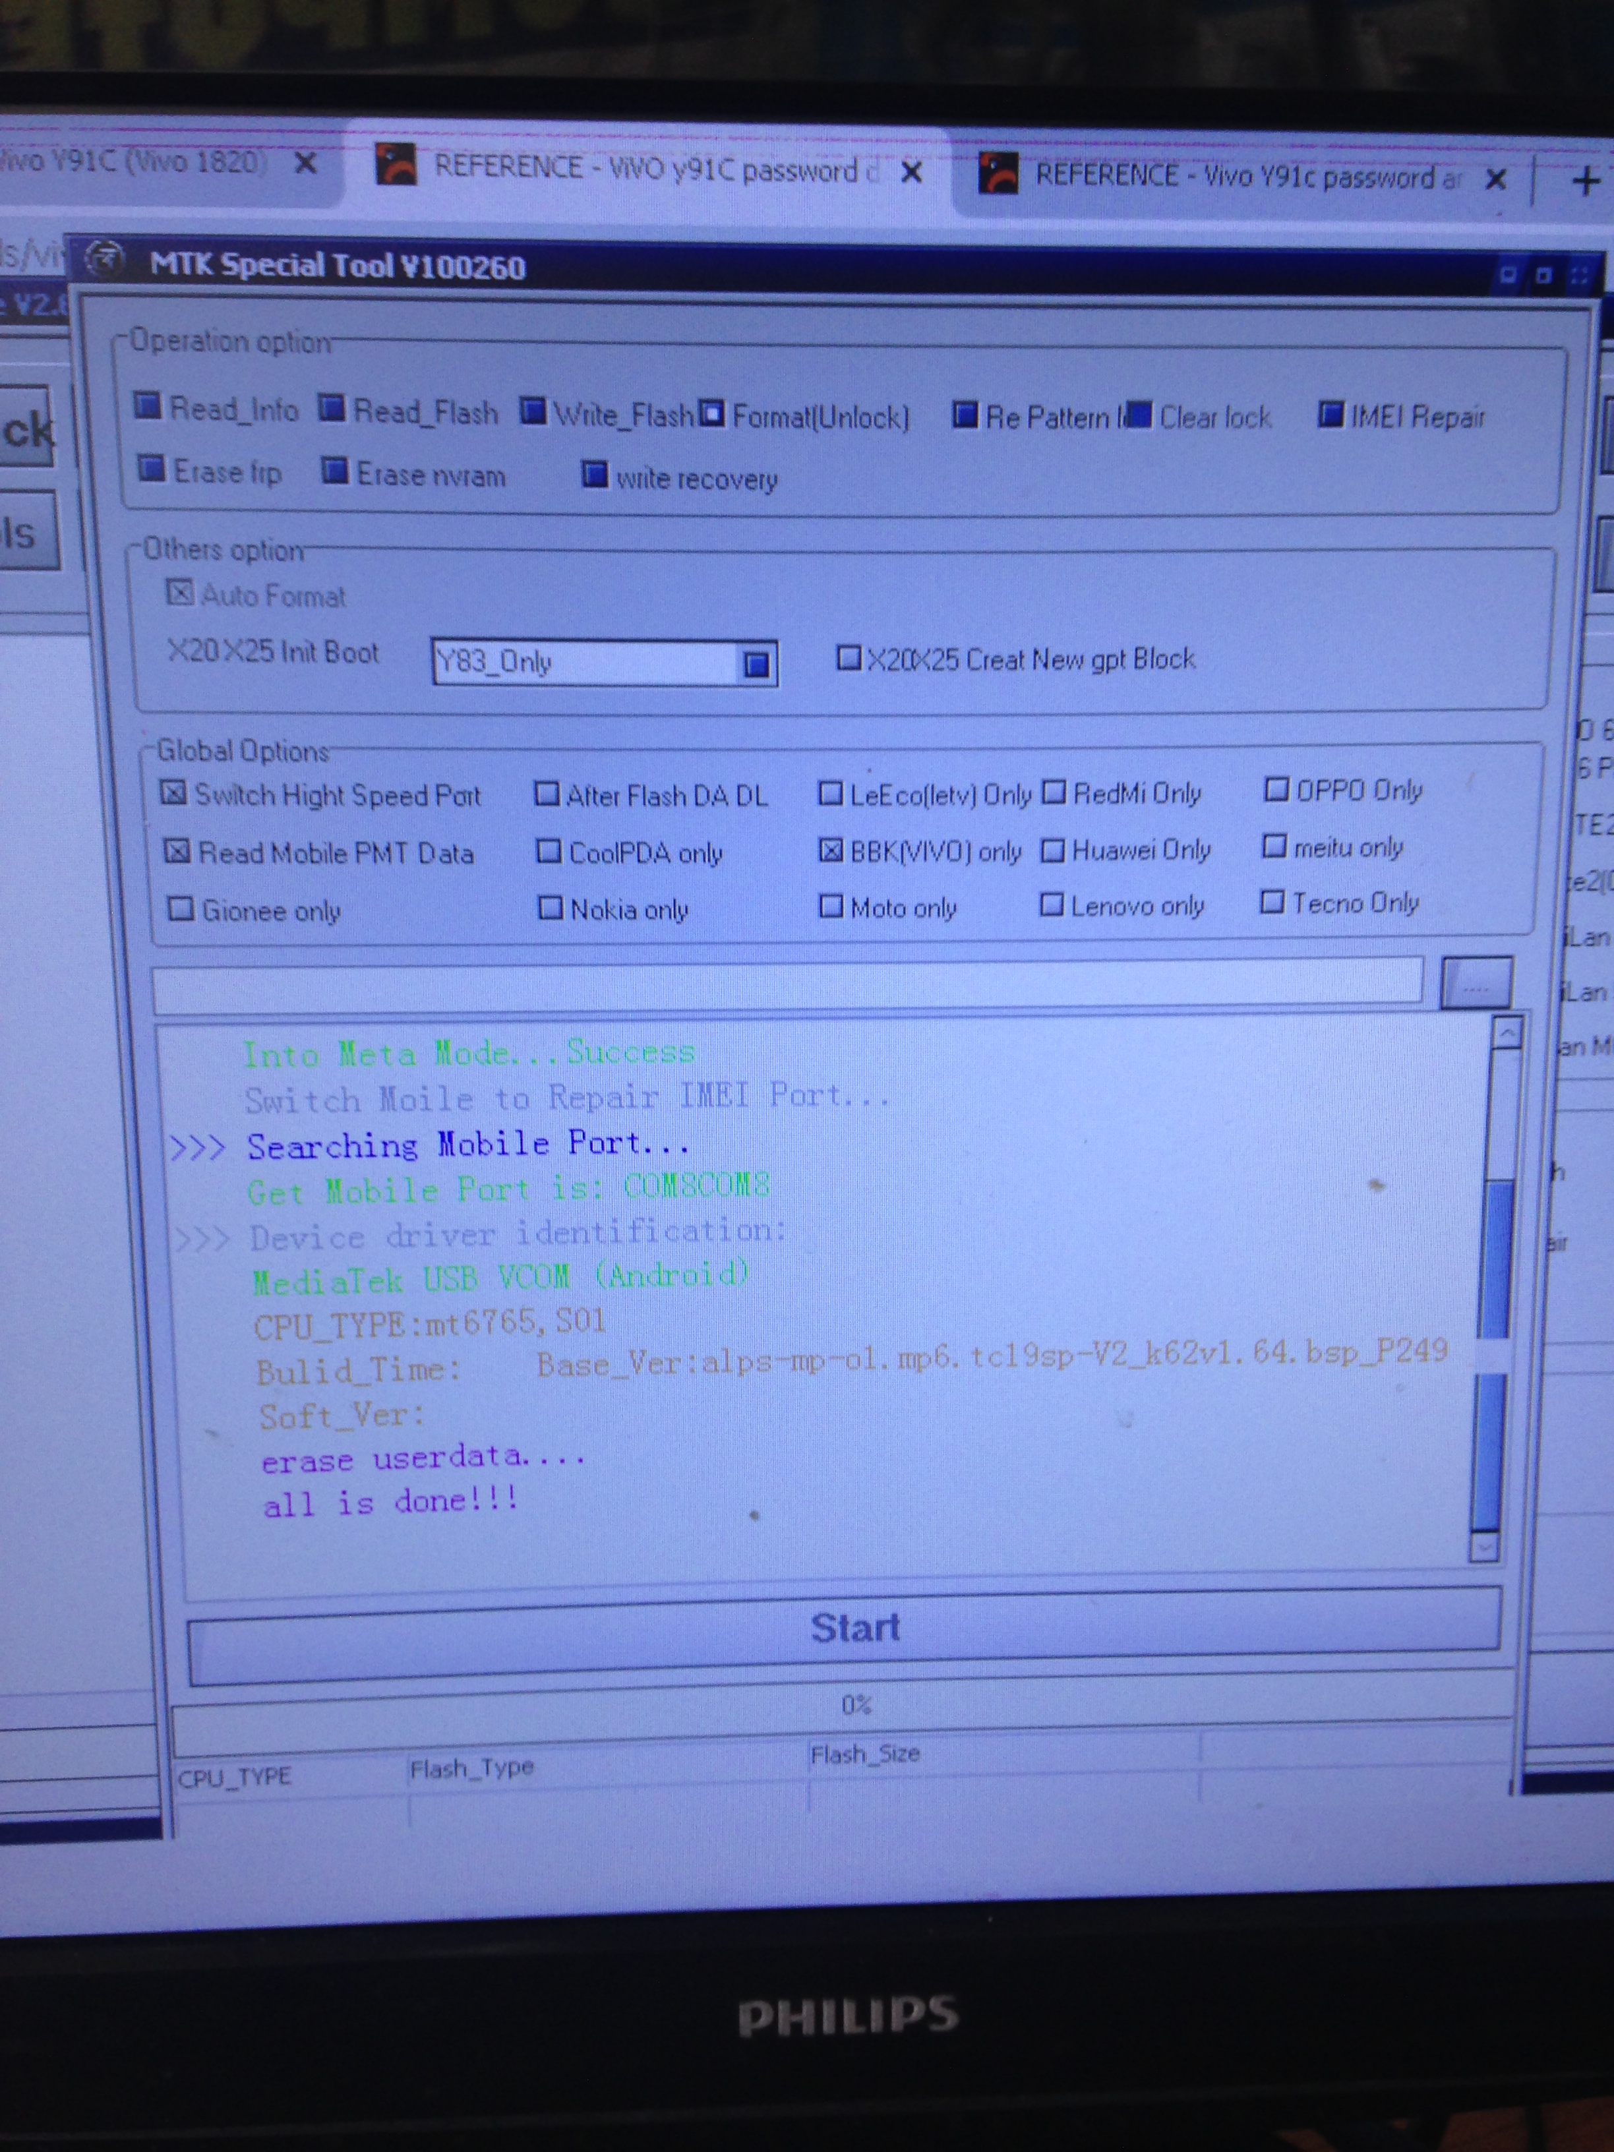Screen dimensions: 1614x2152
Task: Click the log scrollbar down arrow
Action: coord(1485,1546)
